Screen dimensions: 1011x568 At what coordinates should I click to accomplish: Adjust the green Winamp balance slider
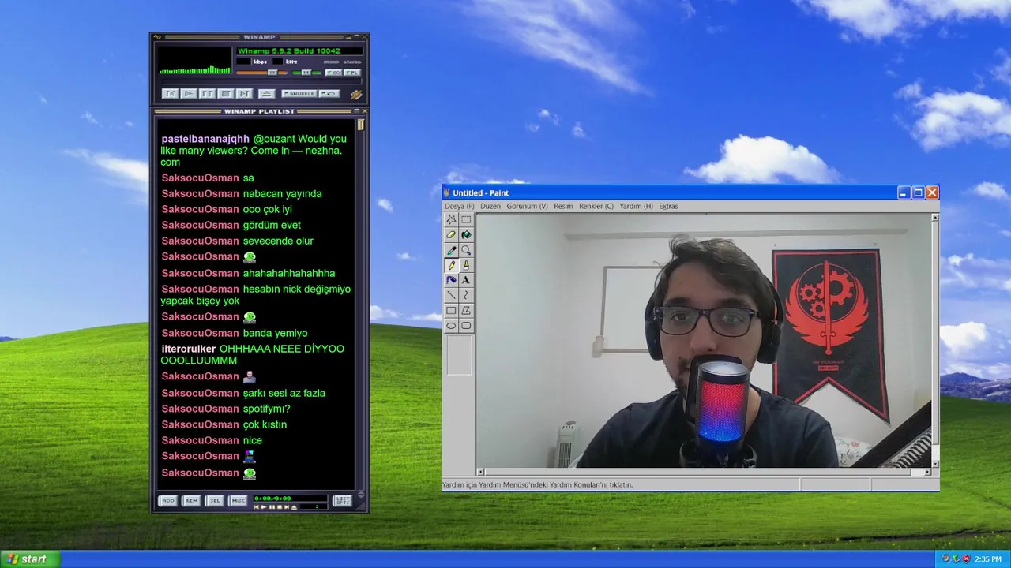[x=307, y=73]
